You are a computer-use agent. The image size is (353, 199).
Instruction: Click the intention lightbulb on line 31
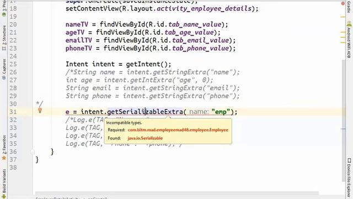coord(40,111)
